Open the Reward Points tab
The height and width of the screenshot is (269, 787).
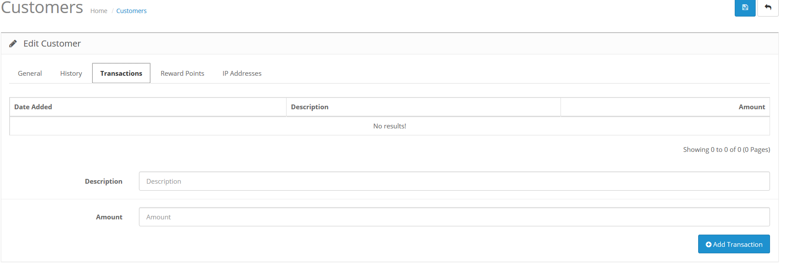182,73
